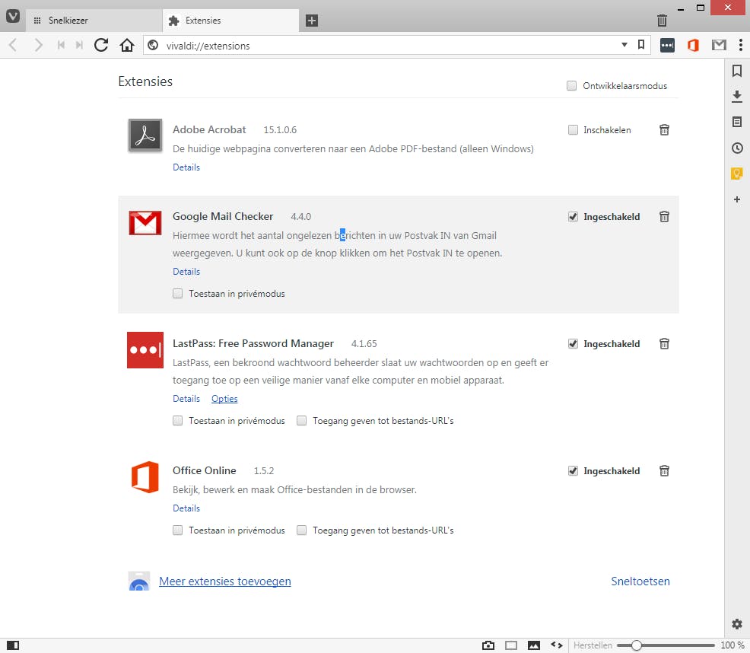Open the History panel in the sidebar
The height and width of the screenshot is (653, 750).
(x=736, y=148)
